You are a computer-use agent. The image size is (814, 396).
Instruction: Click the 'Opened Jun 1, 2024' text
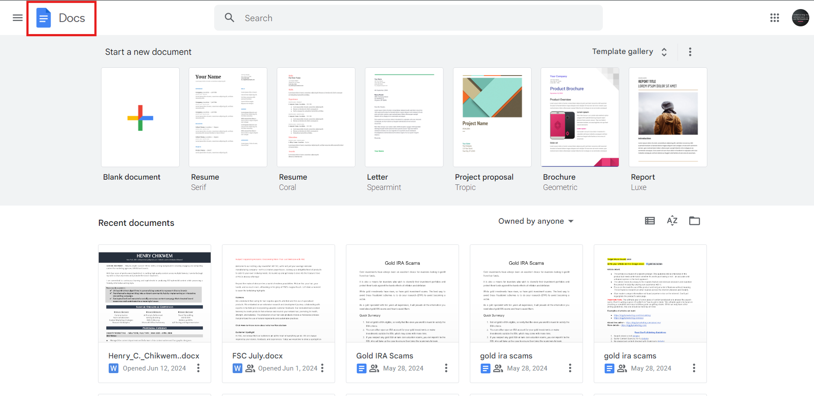(x=288, y=368)
